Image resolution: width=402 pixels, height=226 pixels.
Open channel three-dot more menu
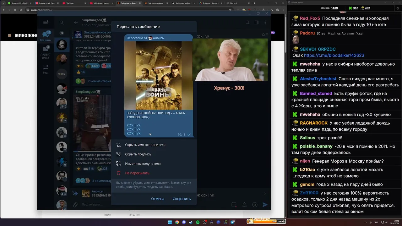(265, 22)
